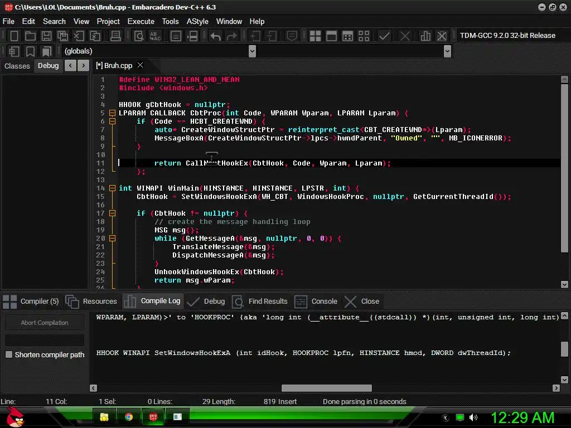Collapse the CbtProc function fold on line 5
This screenshot has width=571, height=428.
(112, 113)
